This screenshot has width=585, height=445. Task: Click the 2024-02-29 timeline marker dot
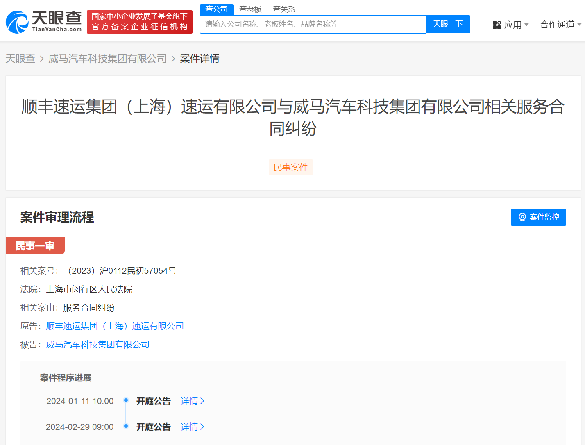[126, 426]
